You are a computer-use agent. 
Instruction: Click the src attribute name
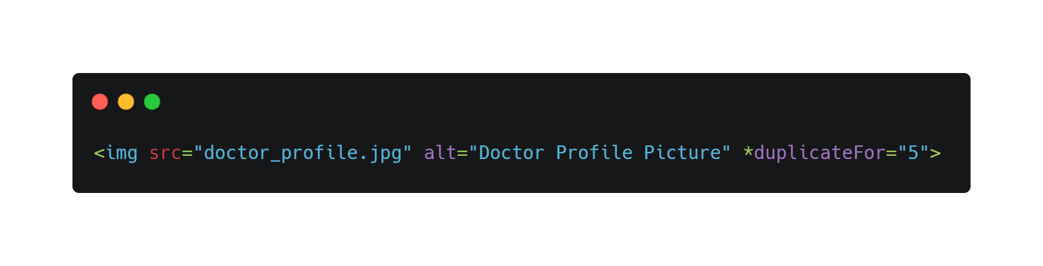pos(165,153)
